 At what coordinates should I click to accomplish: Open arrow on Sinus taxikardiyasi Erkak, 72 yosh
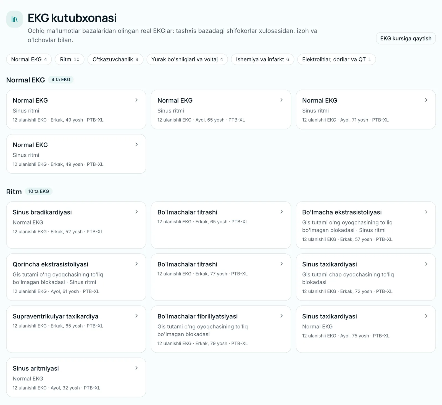426,264
